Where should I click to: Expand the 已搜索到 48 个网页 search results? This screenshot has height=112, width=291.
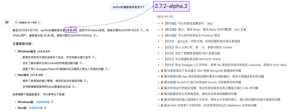27,23
